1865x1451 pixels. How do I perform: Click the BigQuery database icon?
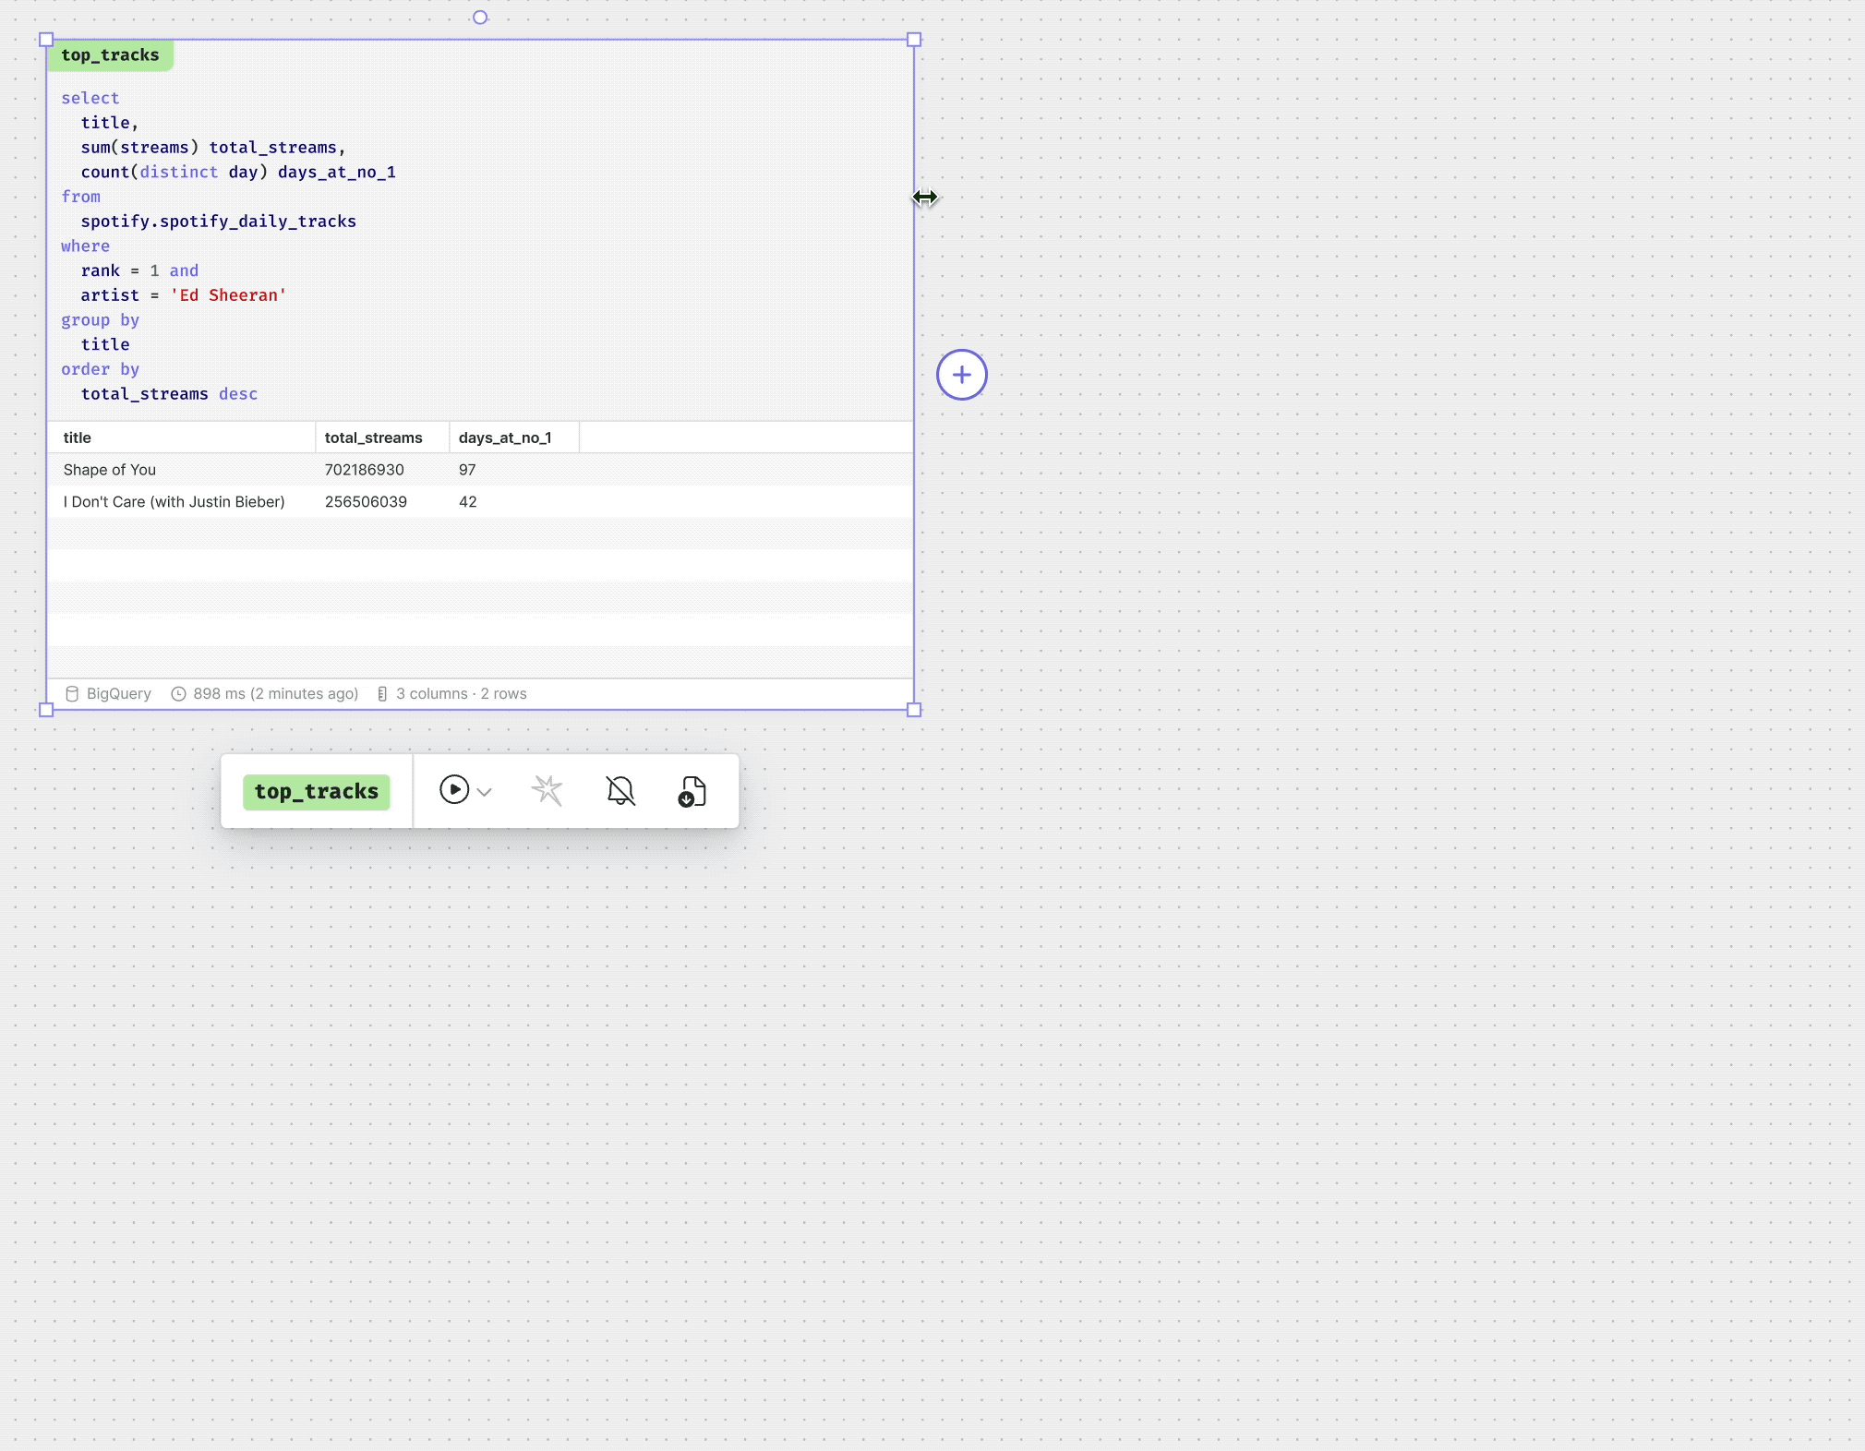point(72,694)
